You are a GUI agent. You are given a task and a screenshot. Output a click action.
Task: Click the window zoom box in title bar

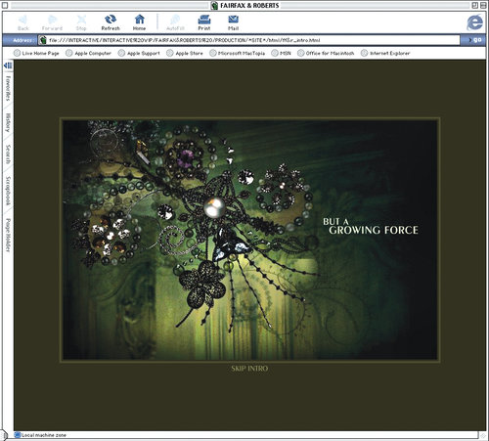[475, 5]
